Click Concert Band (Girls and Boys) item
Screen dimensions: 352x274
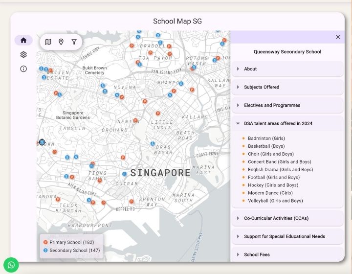[280, 162]
